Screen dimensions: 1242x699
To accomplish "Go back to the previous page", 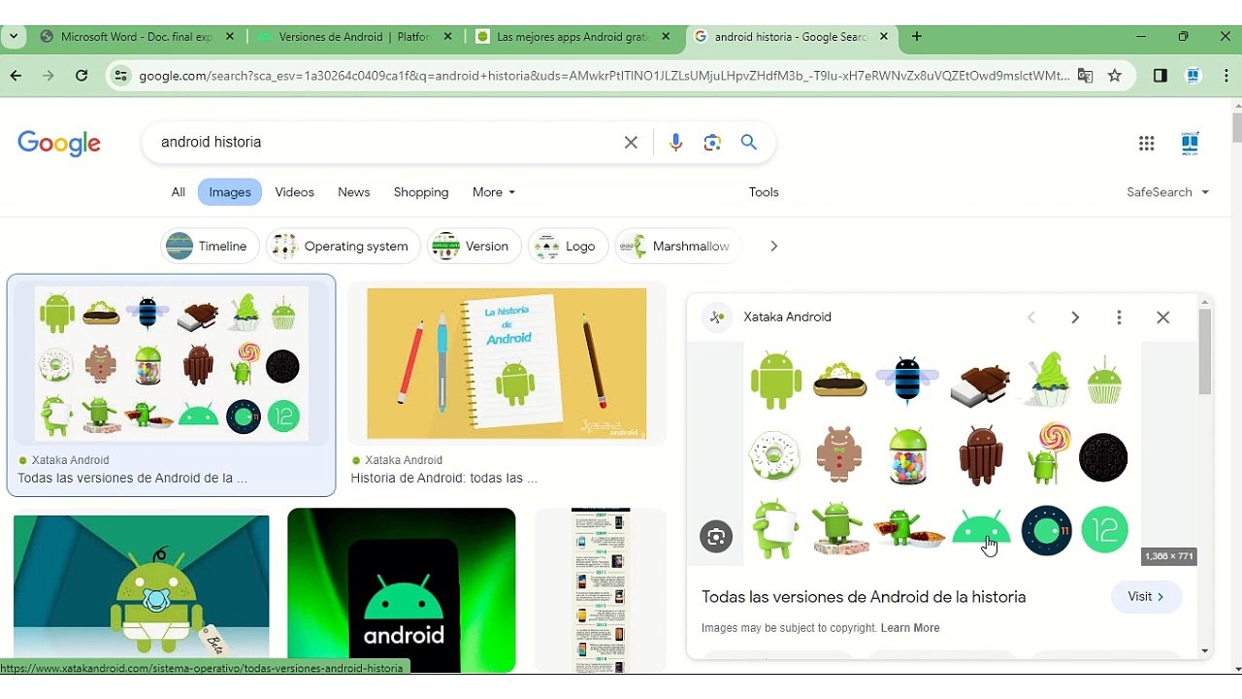I will pos(16,76).
